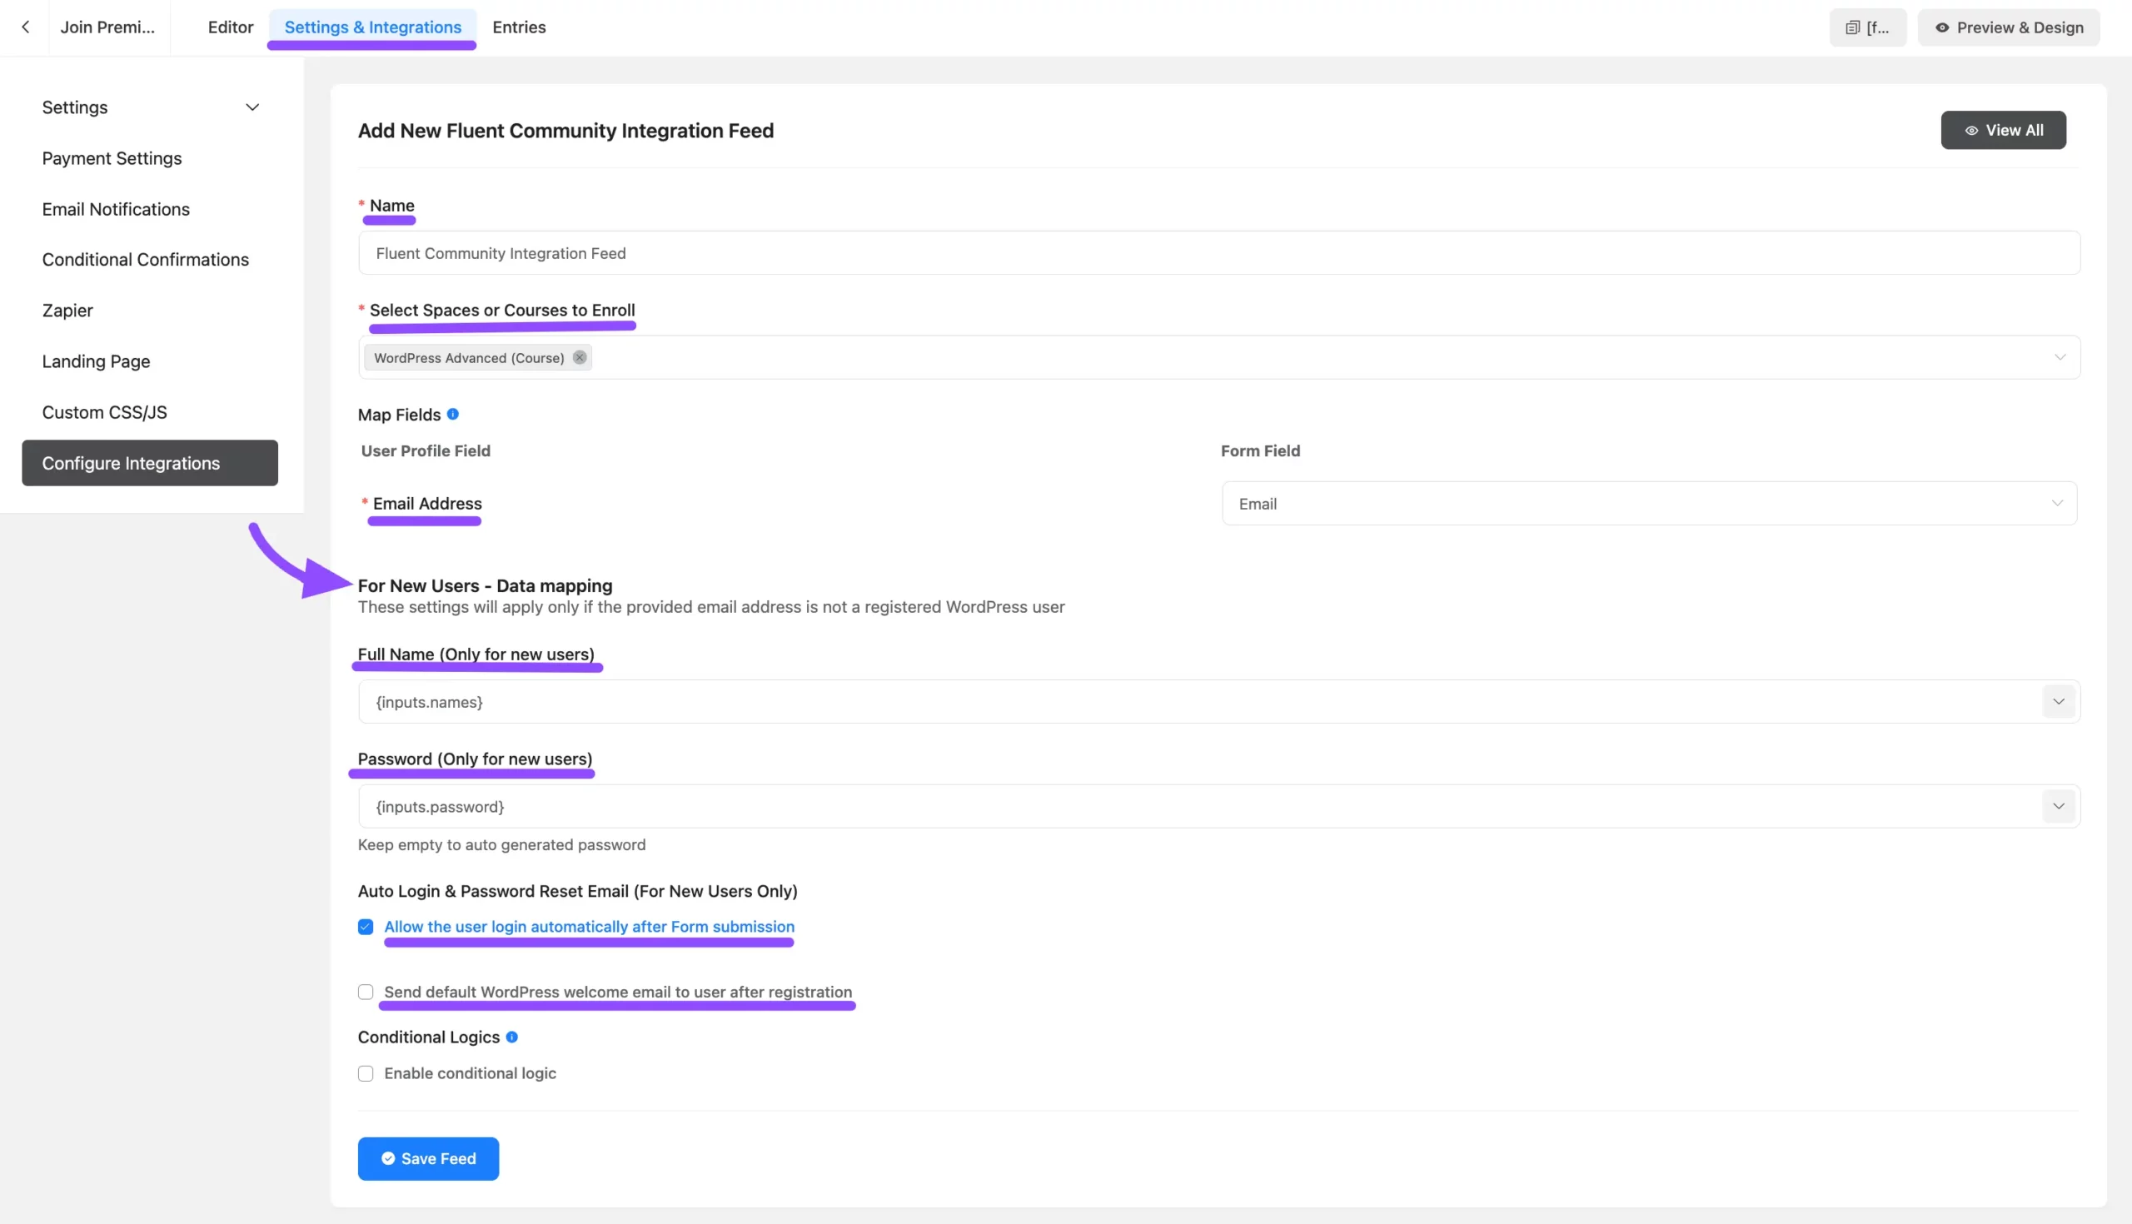The width and height of the screenshot is (2132, 1224).
Task: Open Map Fields info tooltip icon
Action: [452, 414]
